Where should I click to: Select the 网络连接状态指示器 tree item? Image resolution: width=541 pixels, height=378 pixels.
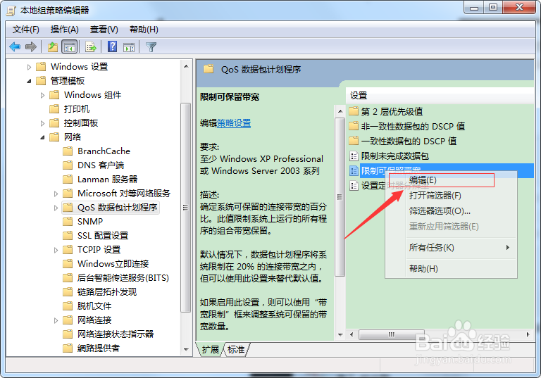tap(116, 334)
